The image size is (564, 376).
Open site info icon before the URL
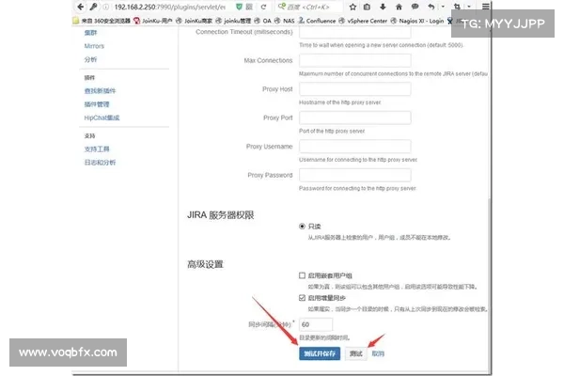105,7
